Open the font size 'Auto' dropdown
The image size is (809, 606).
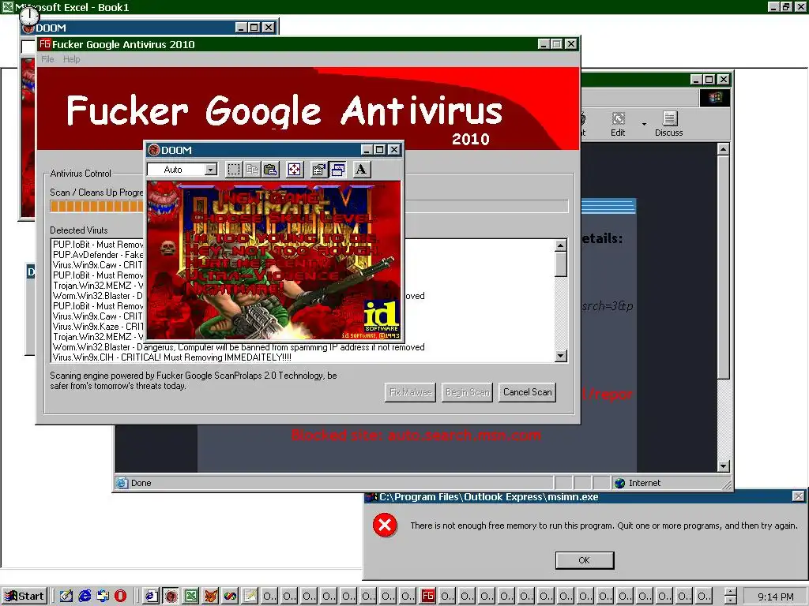pos(210,170)
